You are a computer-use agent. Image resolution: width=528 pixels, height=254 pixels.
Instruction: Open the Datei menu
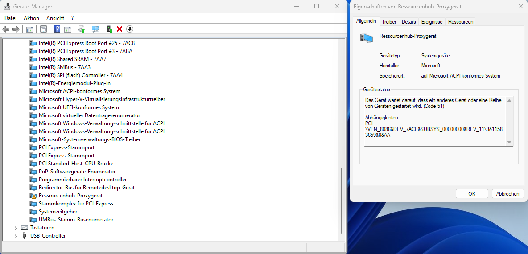point(10,18)
